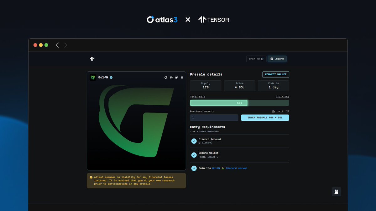Click the verified badge next to GolfN
The height and width of the screenshot is (211, 376).
click(111, 78)
